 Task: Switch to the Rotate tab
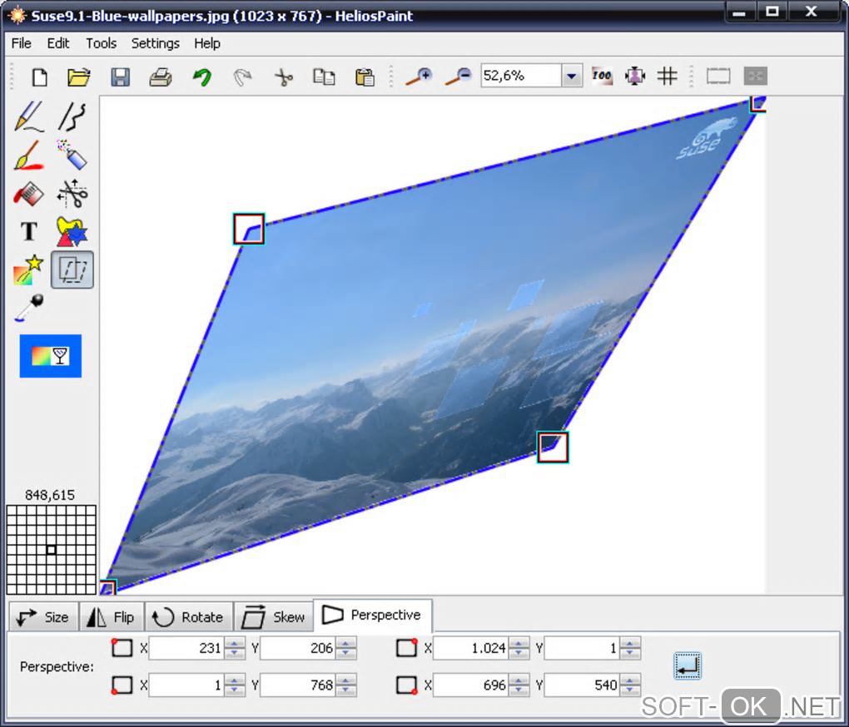pyautogui.click(x=188, y=616)
